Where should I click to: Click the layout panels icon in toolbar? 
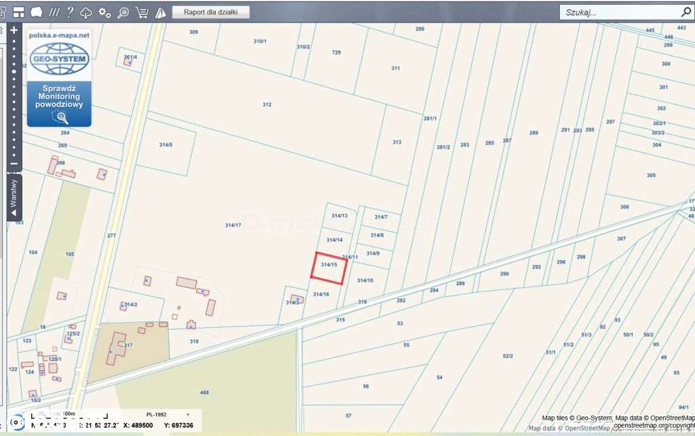click(x=18, y=12)
